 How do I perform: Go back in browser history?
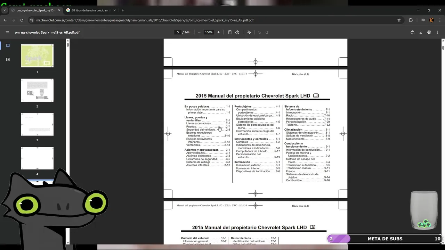5,20
